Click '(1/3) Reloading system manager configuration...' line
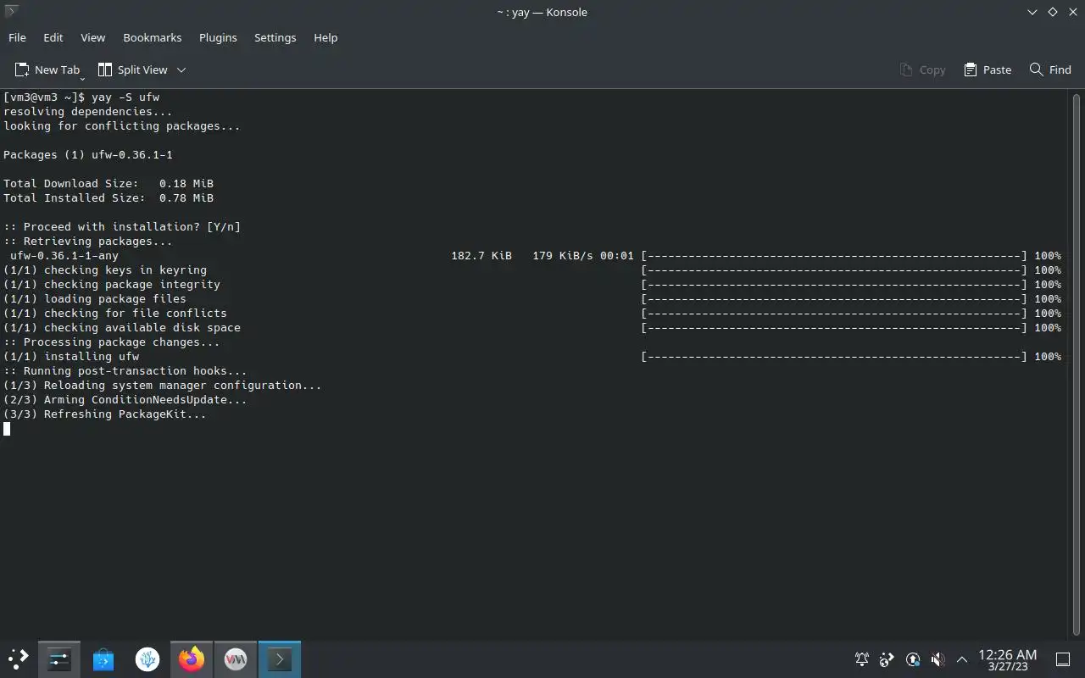This screenshot has width=1085, height=678. (163, 385)
